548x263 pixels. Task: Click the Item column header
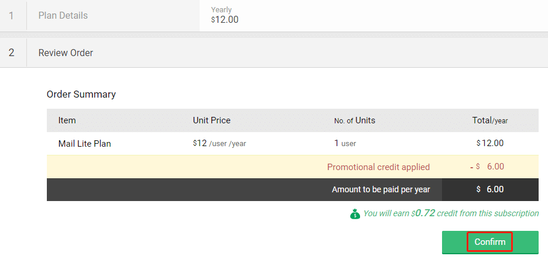(x=67, y=120)
